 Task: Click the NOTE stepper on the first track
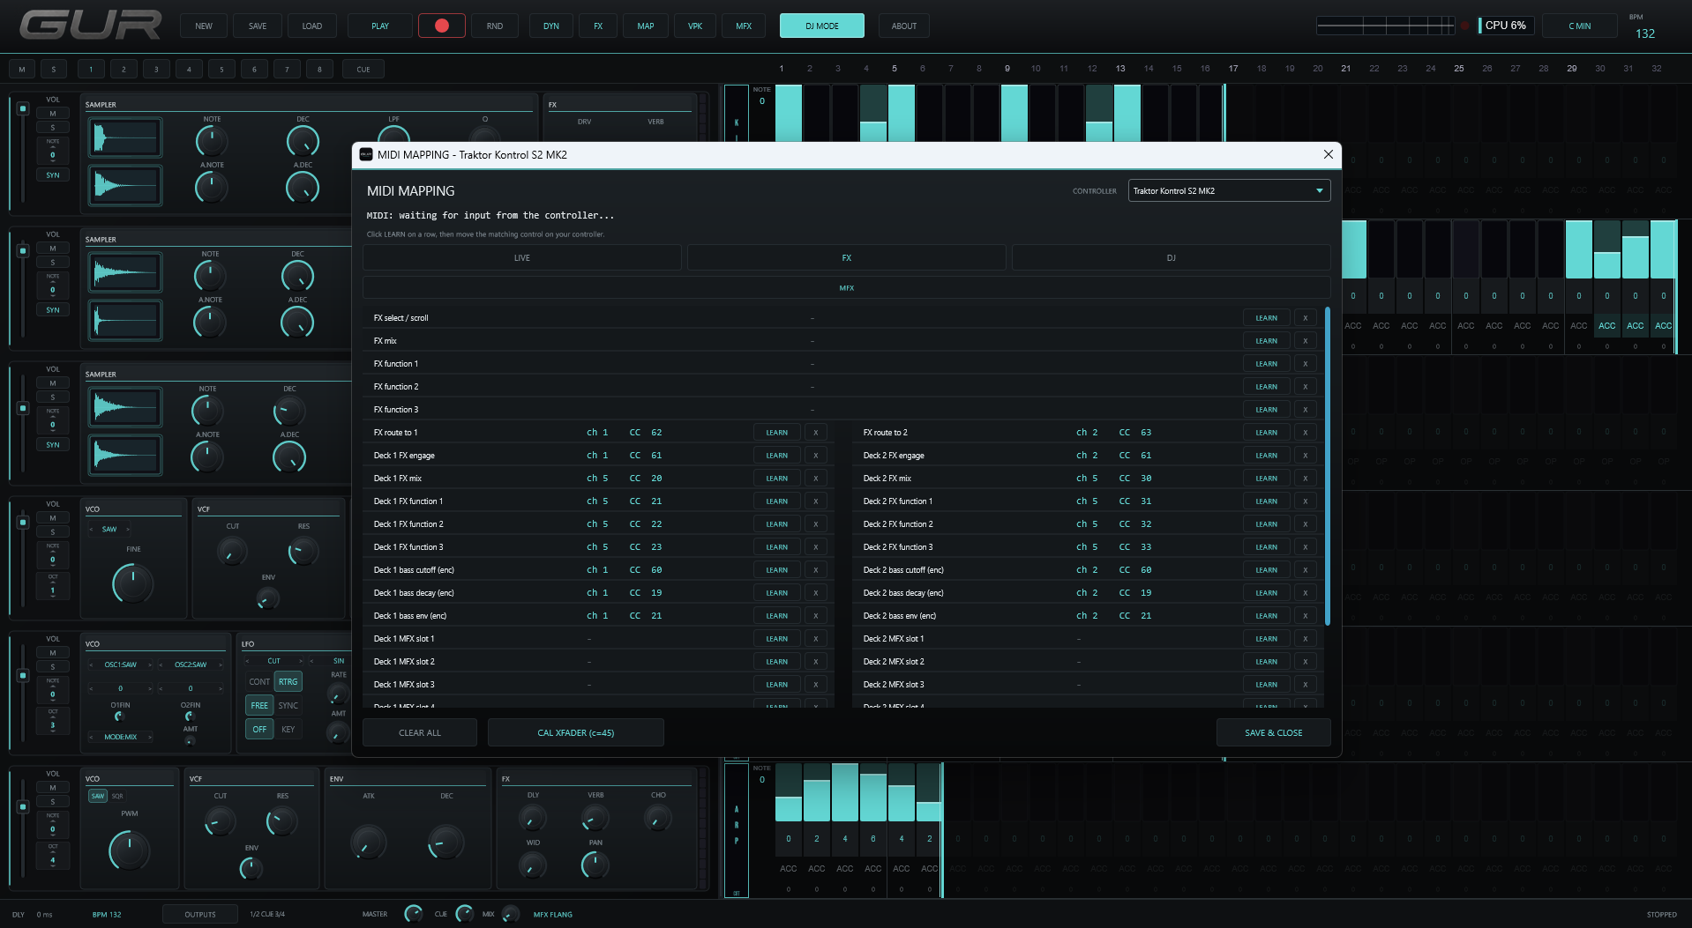[x=53, y=151]
